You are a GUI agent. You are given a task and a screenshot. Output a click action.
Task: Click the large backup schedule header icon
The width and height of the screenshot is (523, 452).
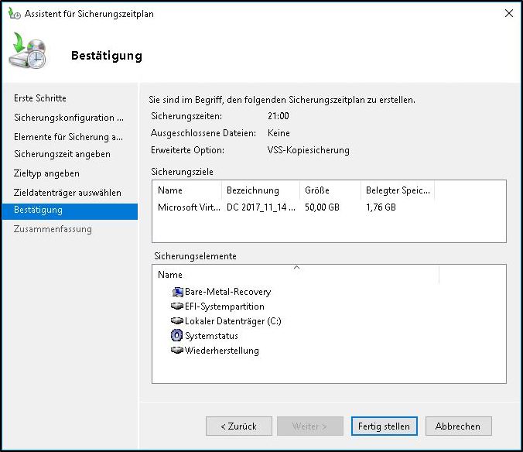[27, 51]
